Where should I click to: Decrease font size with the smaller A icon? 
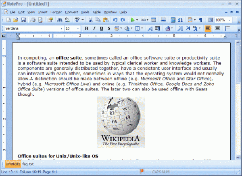click(188, 28)
